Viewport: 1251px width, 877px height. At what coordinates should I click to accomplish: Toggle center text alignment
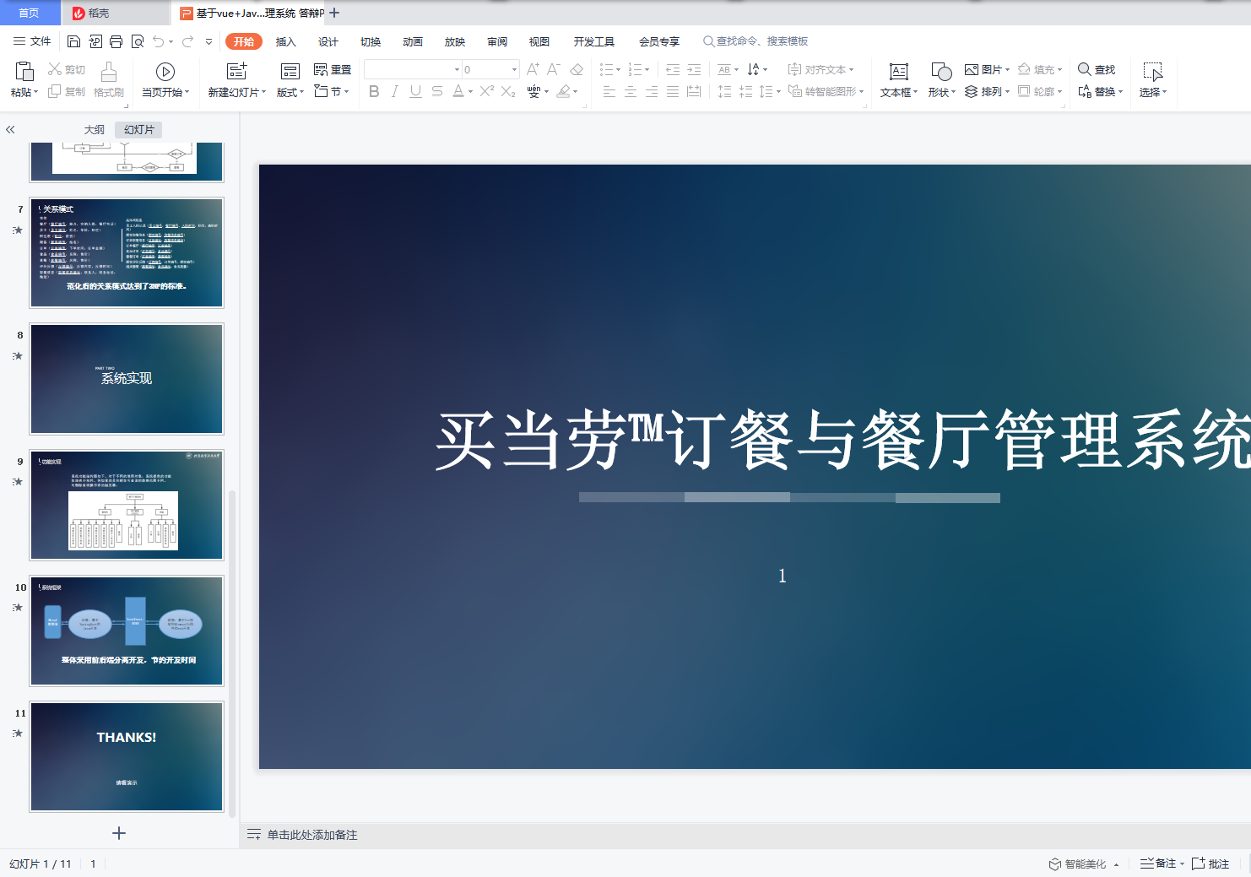tap(631, 91)
